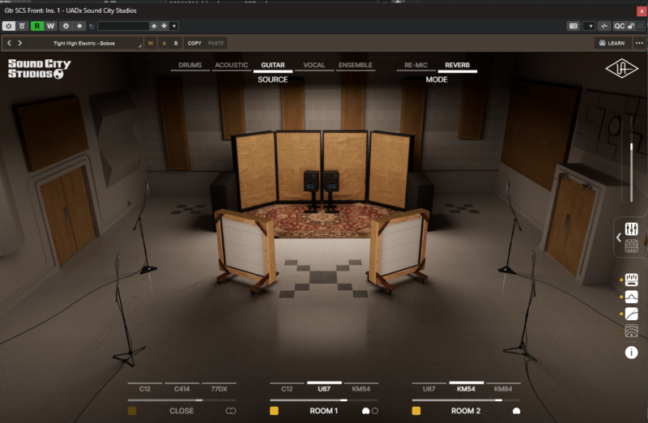Click the LEARN button
The image size is (648, 423).
(x=612, y=43)
